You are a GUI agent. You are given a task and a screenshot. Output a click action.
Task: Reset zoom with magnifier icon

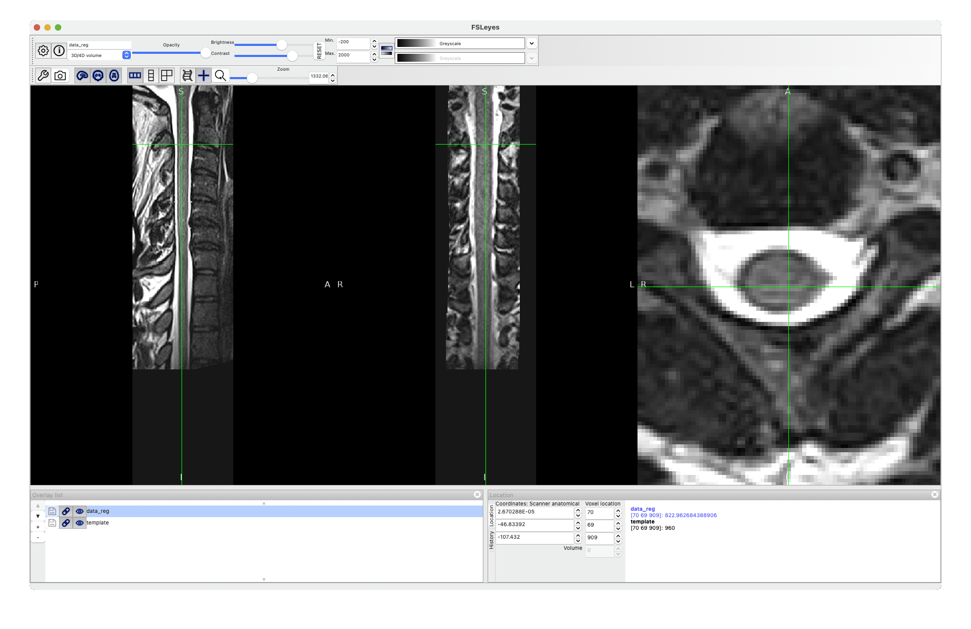pos(221,75)
